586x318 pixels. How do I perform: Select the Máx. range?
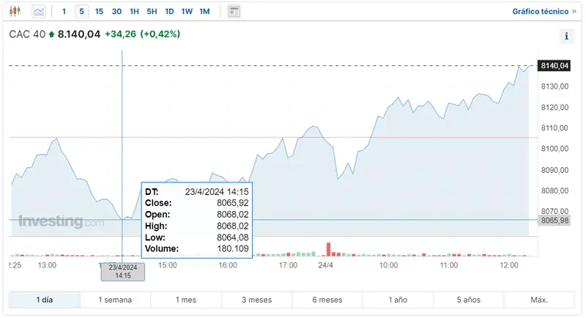[x=539, y=300]
